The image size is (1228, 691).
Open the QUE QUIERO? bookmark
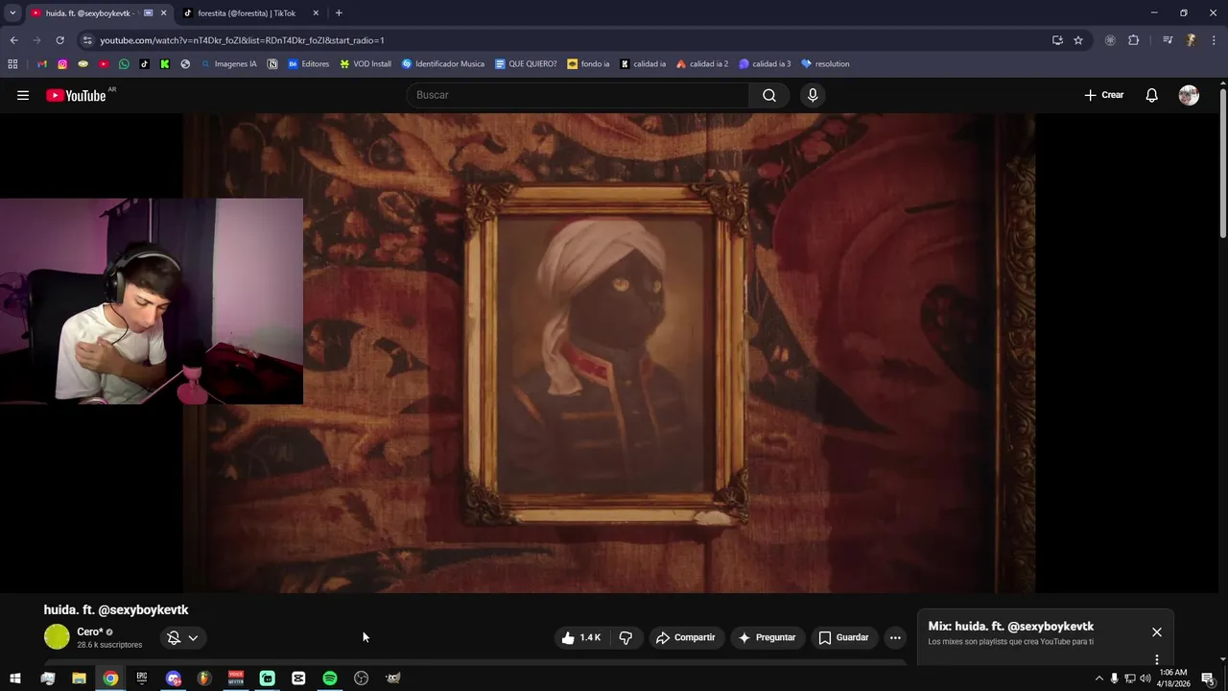tap(526, 64)
